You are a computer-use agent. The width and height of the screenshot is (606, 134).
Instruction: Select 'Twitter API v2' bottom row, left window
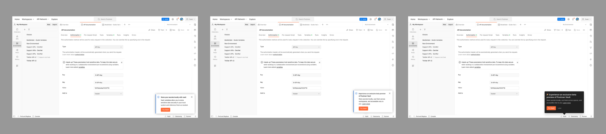pos(31,61)
